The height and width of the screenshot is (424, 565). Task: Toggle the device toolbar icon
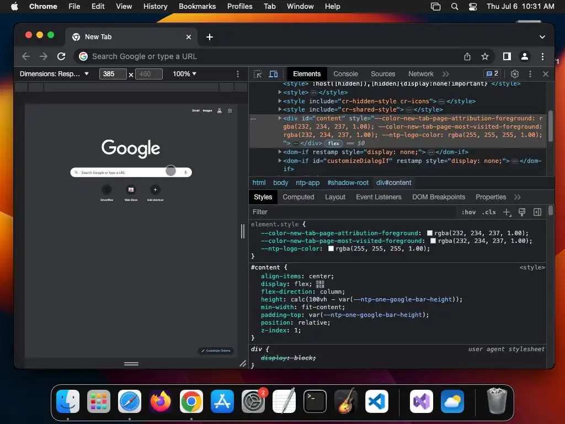274,74
